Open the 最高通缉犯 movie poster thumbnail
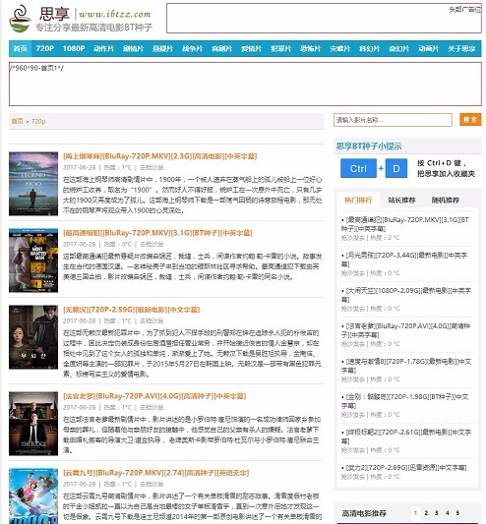 tap(33, 261)
